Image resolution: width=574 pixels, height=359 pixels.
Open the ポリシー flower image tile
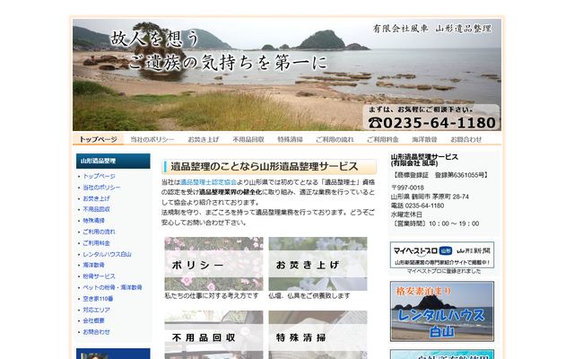[213, 264]
